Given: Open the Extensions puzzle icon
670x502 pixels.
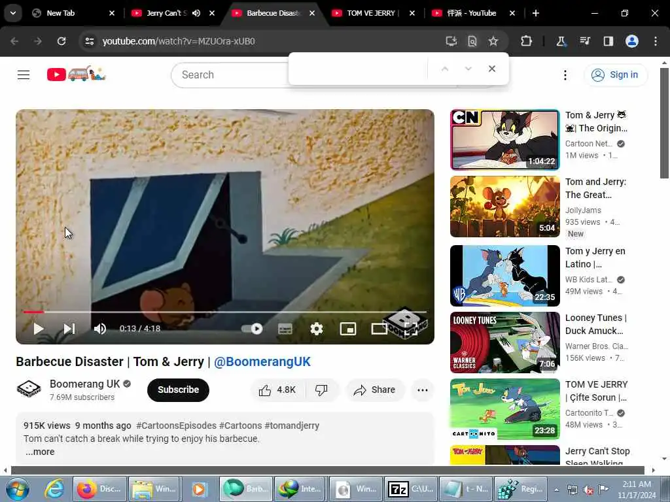Looking at the screenshot, I should click(527, 41).
